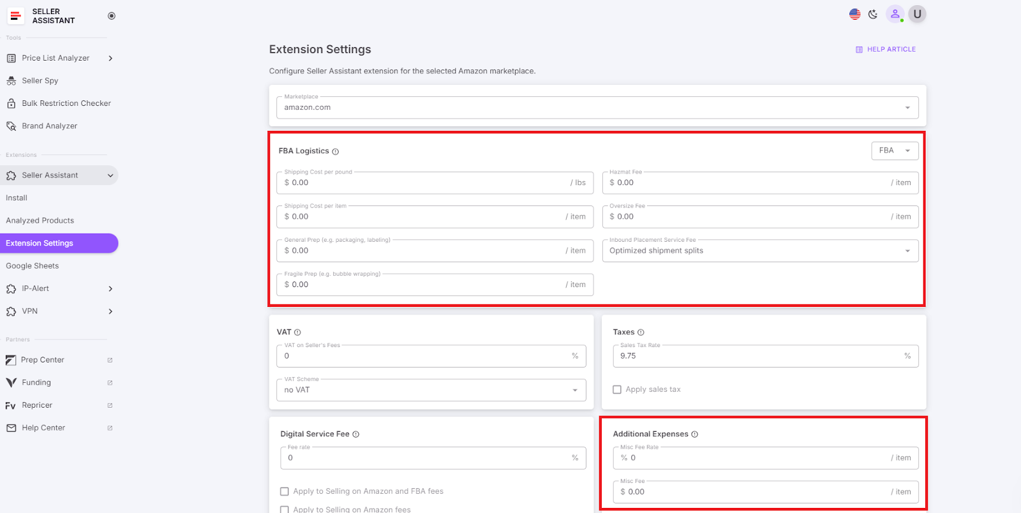Click the General Prep cost field
1021x513 pixels.
click(435, 251)
